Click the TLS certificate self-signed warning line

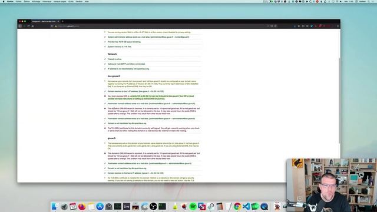(153, 130)
